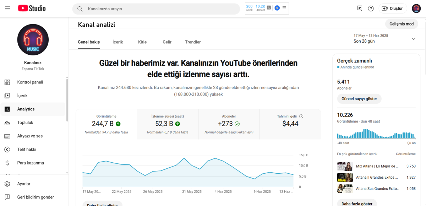Viewport: 426px width, 206px height.
Task: Click the 'Espana TikTok' channel name
Action: (x=33, y=69)
